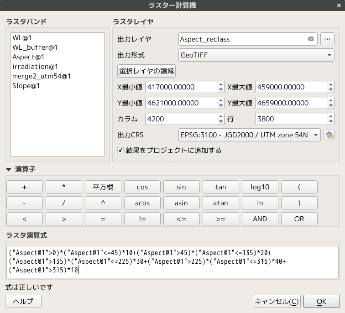Open the output layer file browse button
The height and width of the screenshot is (313, 345).
click(x=327, y=39)
